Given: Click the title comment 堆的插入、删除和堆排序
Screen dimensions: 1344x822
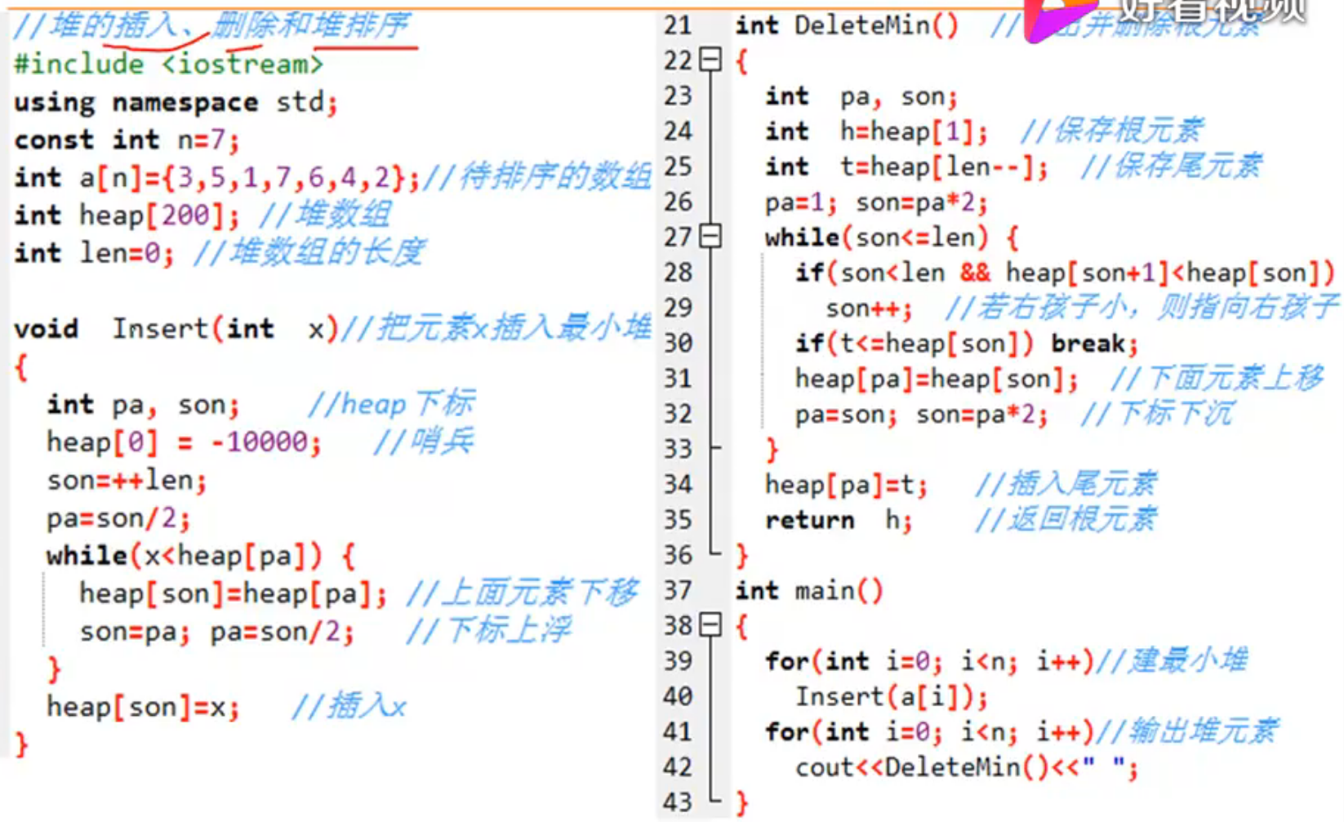Looking at the screenshot, I should pos(211,25).
